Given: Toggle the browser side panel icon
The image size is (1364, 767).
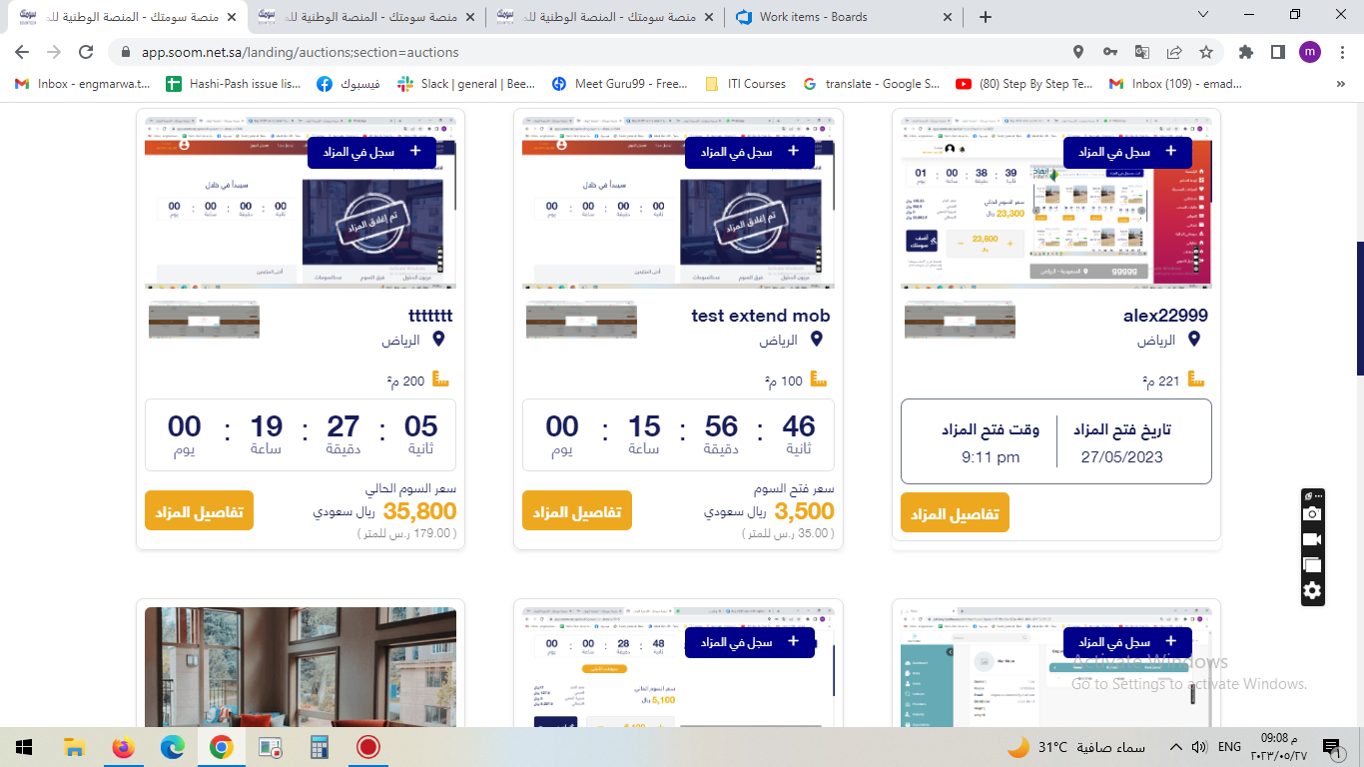Looking at the screenshot, I should click(1277, 52).
